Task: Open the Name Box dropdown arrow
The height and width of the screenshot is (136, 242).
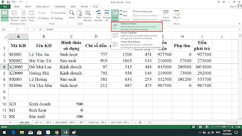Action: click(17, 29)
